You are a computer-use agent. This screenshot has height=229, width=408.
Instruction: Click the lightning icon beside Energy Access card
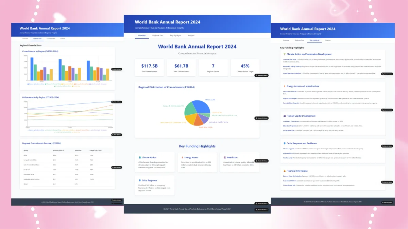182,157
